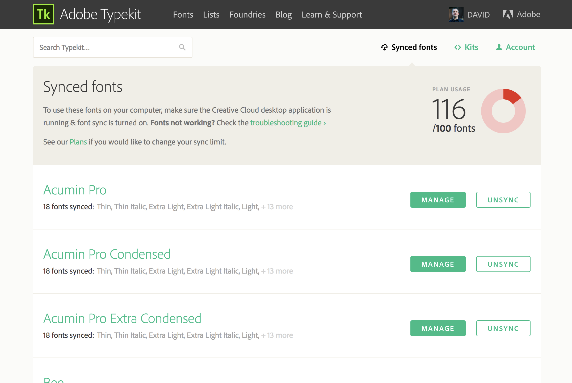Switch to the Kits tab
Image resolution: width=572 pixels, height=383 pixels.
pos(466,47)
